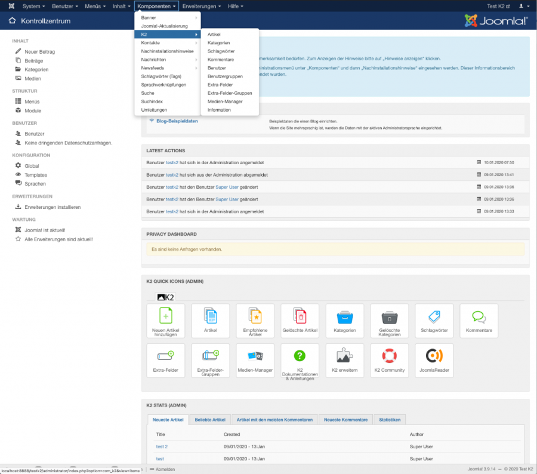This screenshot has width=537, height=474.
Task: Click the Abmelden logout link
Action: 162,469
